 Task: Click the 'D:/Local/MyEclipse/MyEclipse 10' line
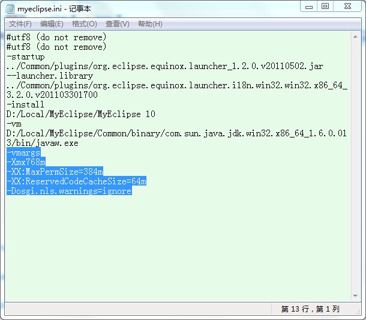(x=81, y=114)
